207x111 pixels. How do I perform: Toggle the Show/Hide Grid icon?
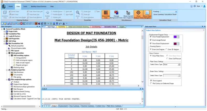point(105,14)
